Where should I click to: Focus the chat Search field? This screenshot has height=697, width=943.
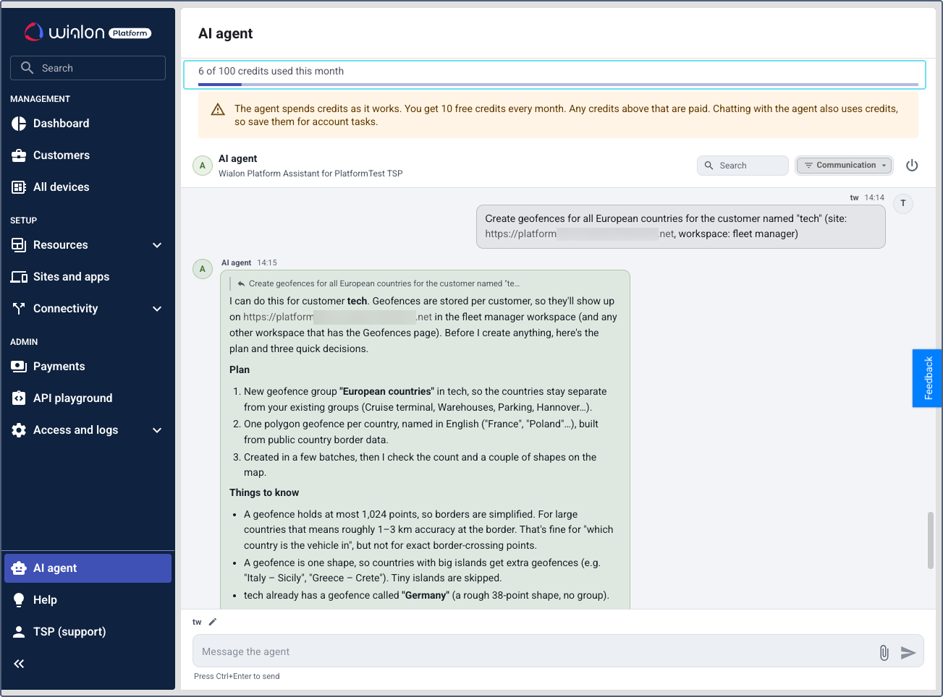[743, 166]
